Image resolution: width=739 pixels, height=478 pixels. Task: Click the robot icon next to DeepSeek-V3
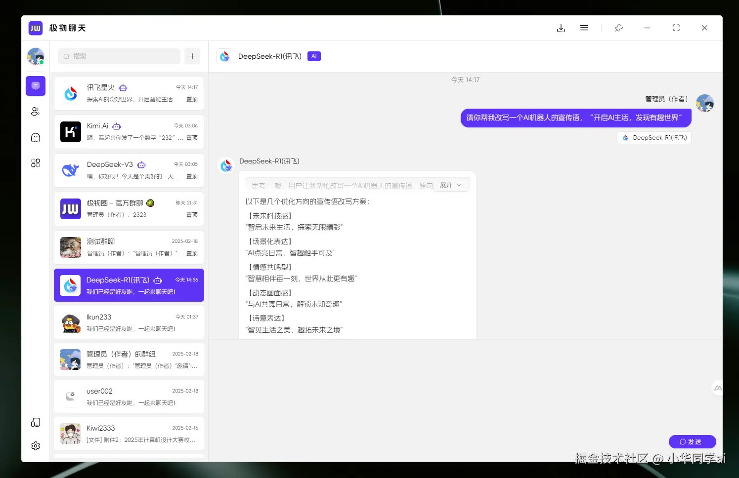(141, 165)
